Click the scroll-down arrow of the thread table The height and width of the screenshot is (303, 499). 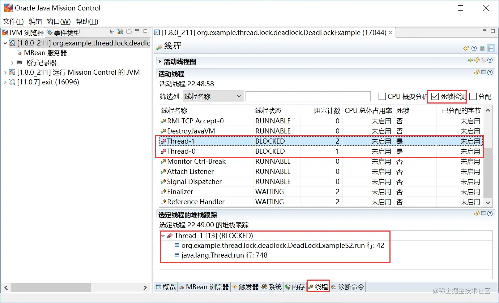pos(488,203)
